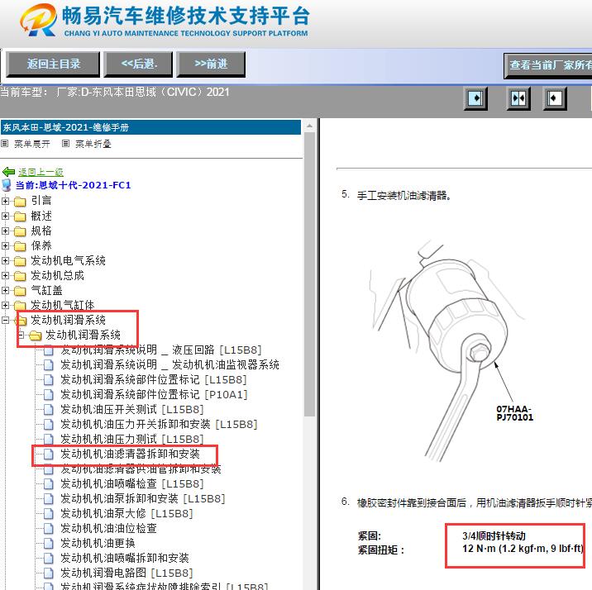Select the 发动机电气系统 folder
Image resolution: width=592 pixels, height=590 pixels.
(x=68, y=260)
